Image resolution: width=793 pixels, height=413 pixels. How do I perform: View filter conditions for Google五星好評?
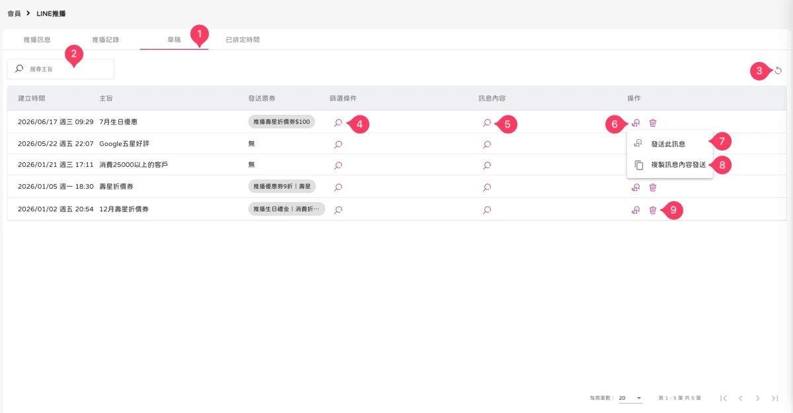338,144
